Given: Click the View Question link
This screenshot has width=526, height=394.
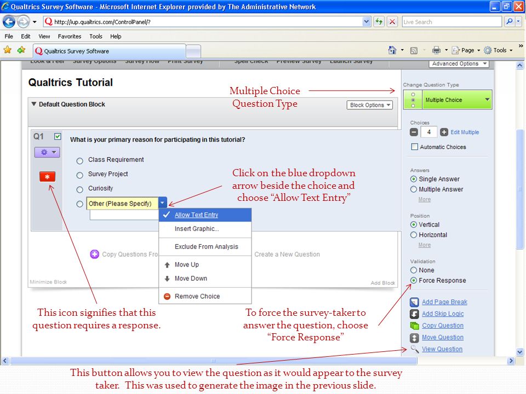Looking at the screenshot, I should click(442, 349).
